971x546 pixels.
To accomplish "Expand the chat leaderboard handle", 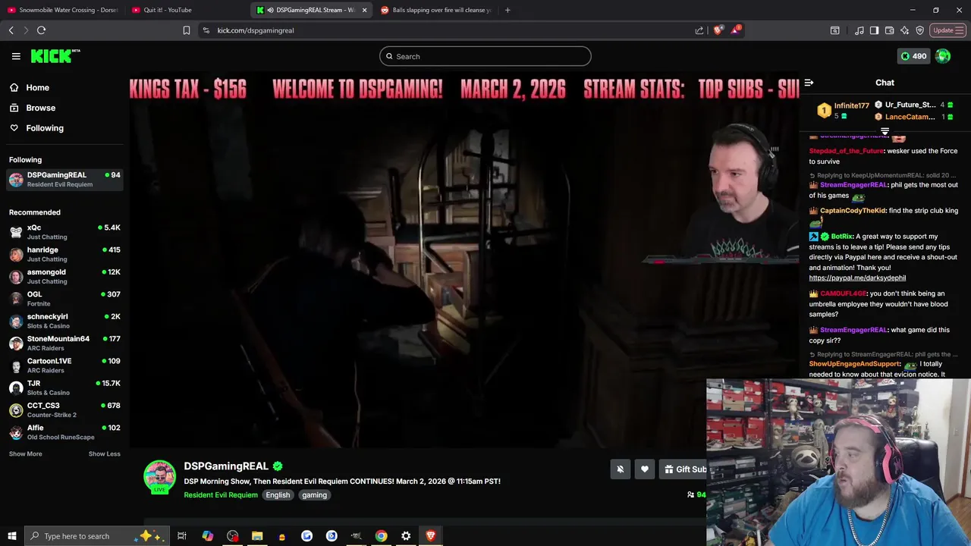I will (885, 131).
